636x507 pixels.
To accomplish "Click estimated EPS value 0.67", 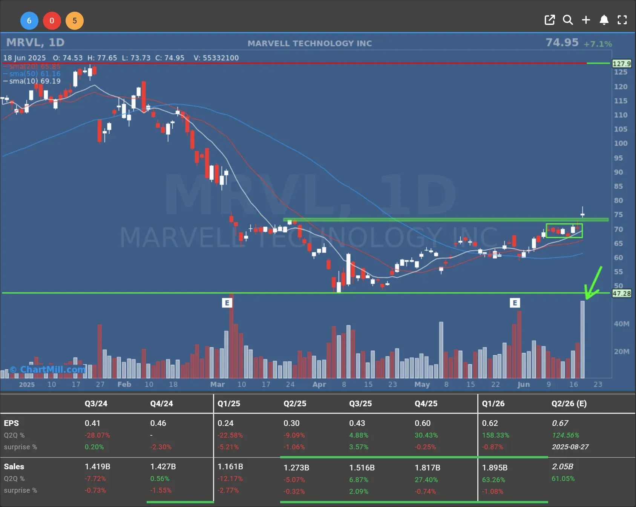I will pyautogui.click(x=560, y=423).
